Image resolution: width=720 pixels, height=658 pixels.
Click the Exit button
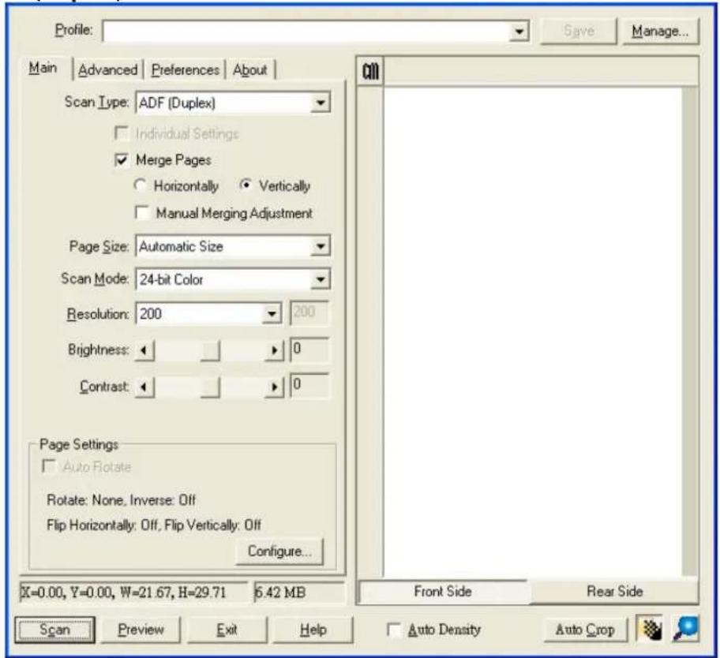click(227, 630)
